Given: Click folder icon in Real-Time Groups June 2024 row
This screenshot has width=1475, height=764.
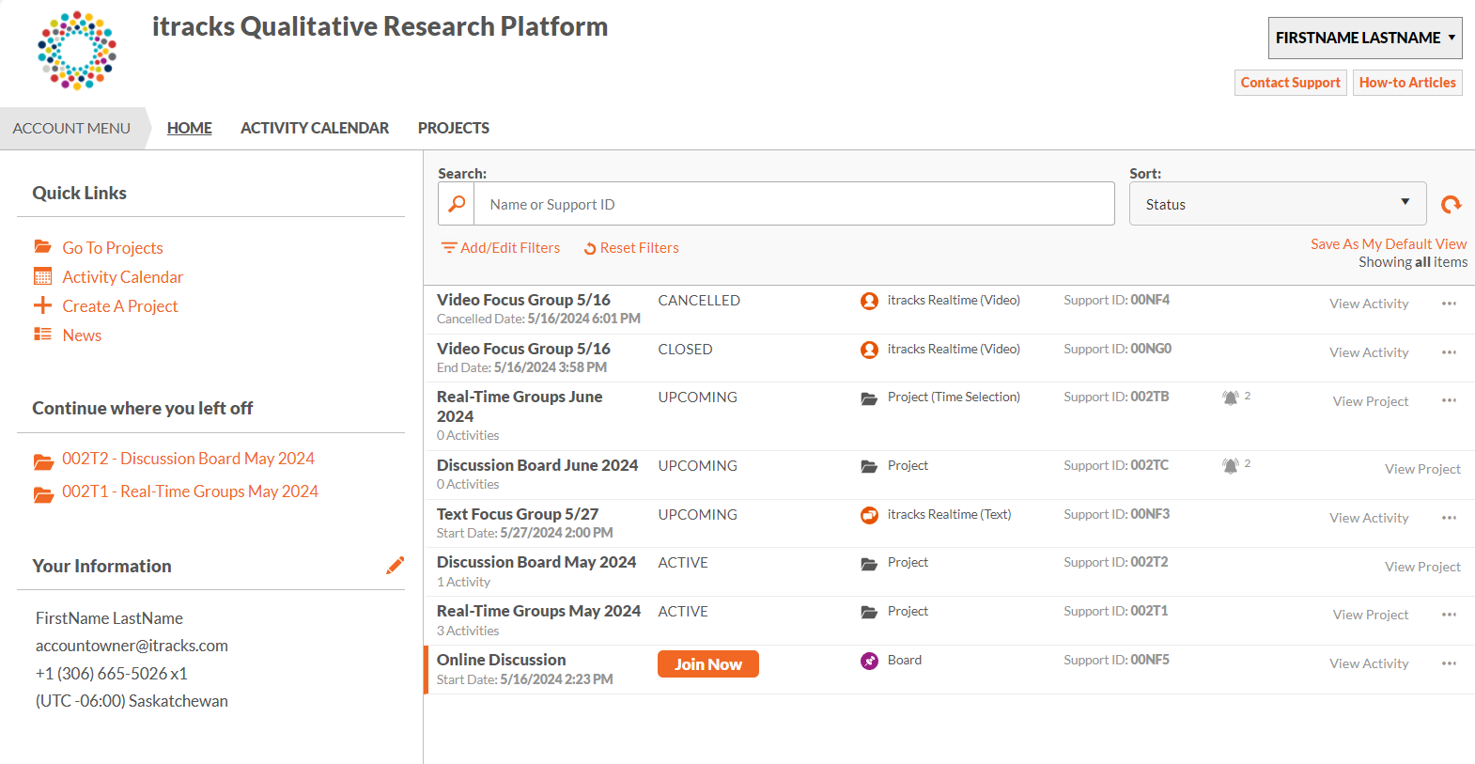Looking at the screenshot, I should click(869, 398).
